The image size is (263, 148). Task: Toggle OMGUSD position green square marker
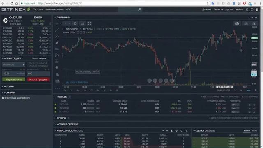coord(55,108)
